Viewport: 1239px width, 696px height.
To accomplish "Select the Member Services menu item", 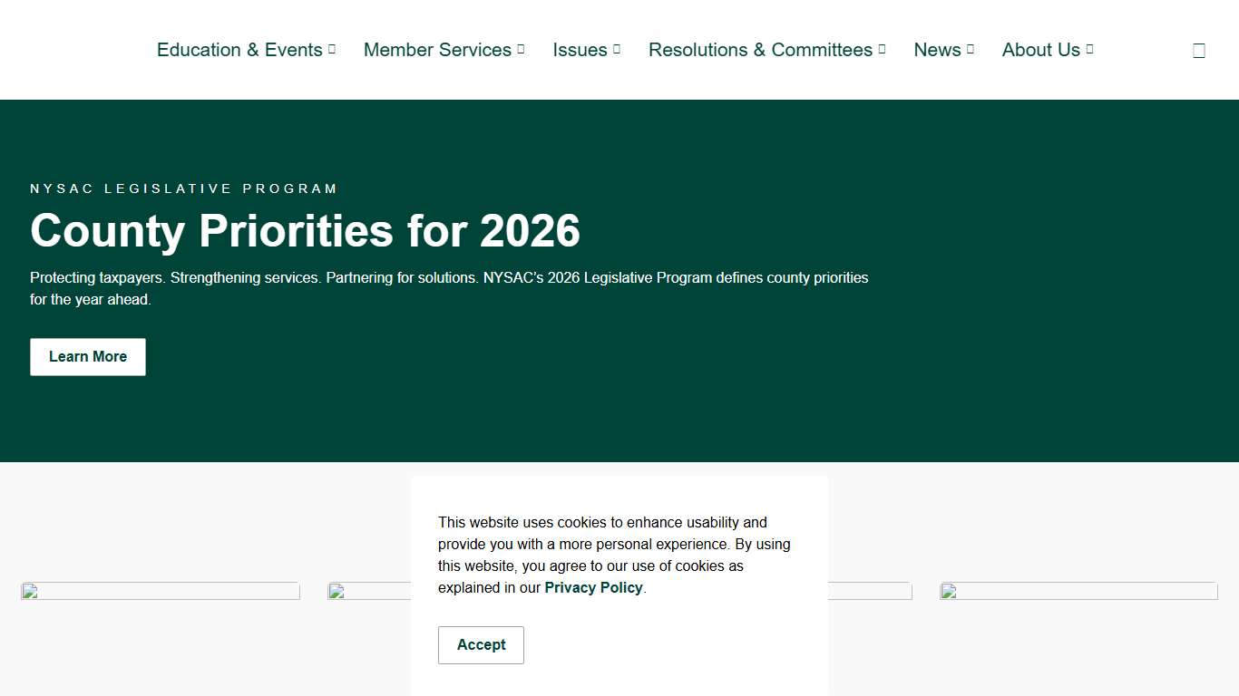I will point(437,50).
